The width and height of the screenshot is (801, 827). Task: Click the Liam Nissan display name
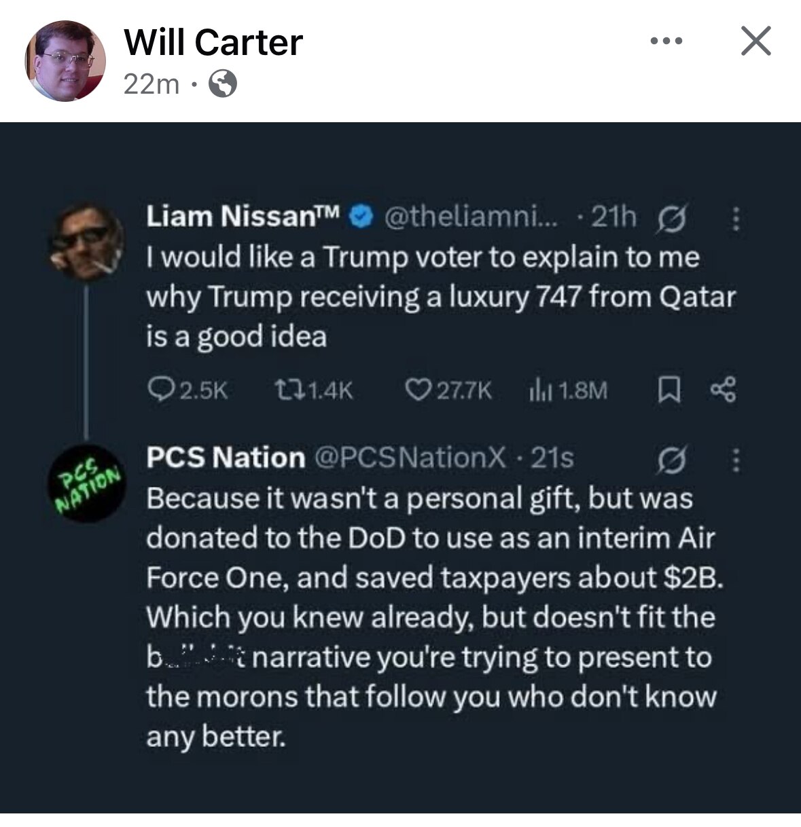[x=245, y=217]
